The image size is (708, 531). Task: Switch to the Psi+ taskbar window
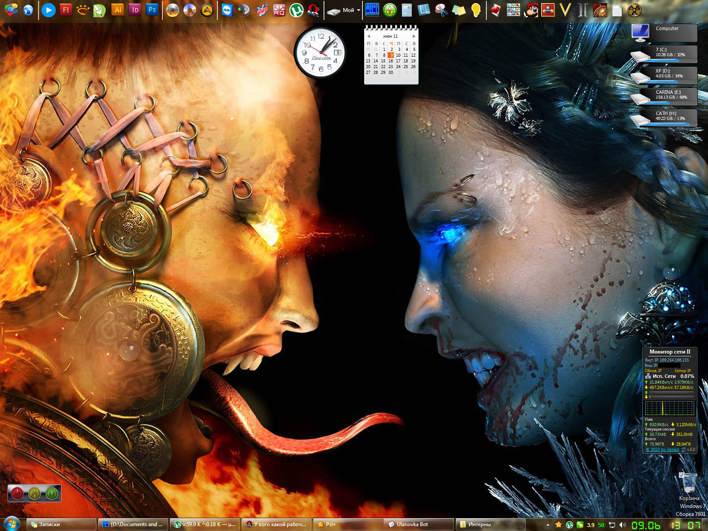point(347,524)
